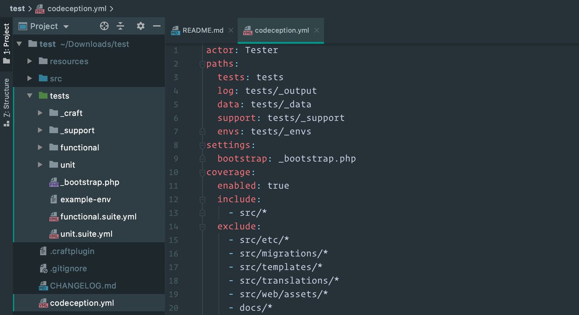This screenshot has width=579, height=315.
Task: Click YML icon in the breadcrumb bar
Action: pyautogui.click(x=40, y=9)
